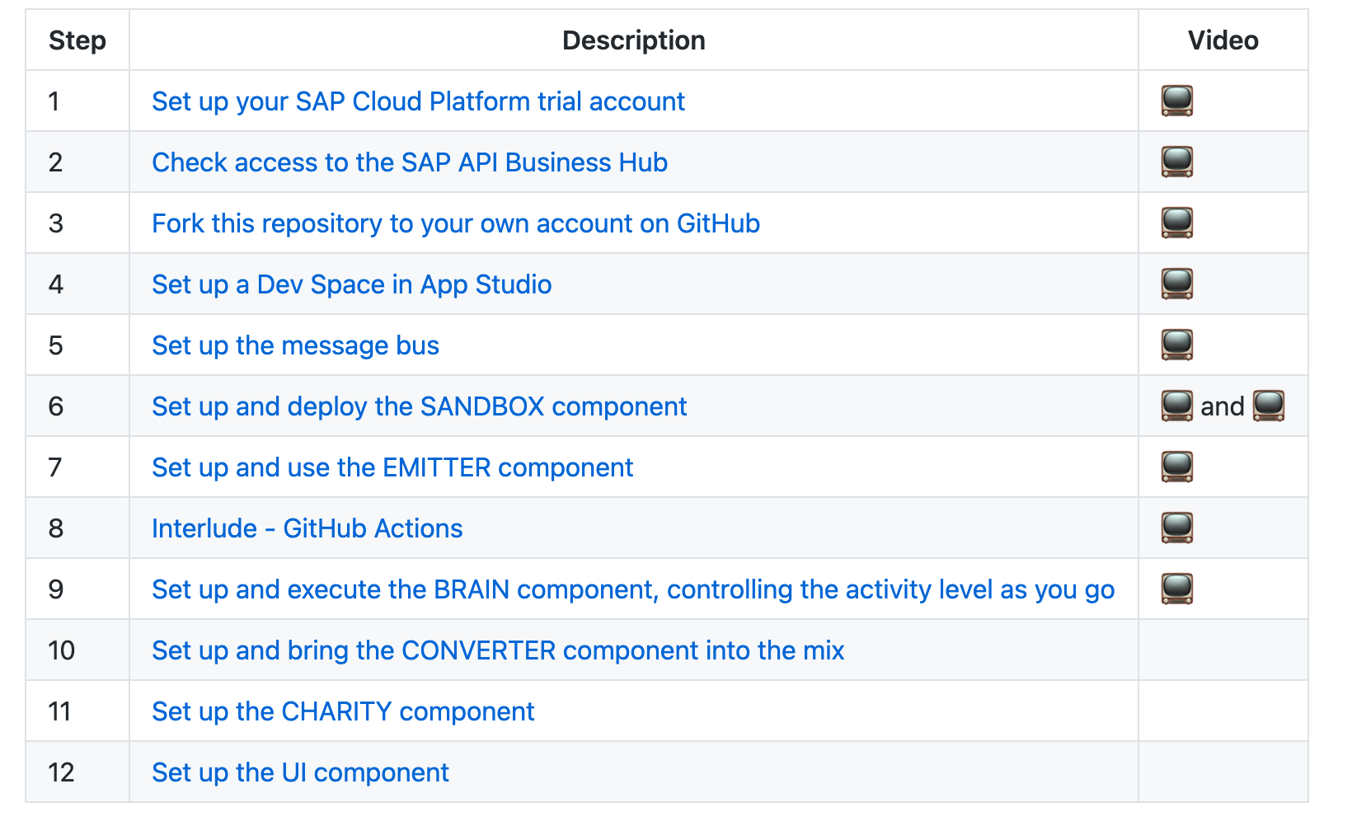
Task: Open 'Set up your SAP Cloud Platform trial account'
Action: 418,101
